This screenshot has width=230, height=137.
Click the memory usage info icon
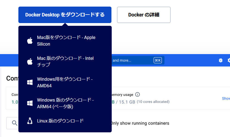(138, 94)
